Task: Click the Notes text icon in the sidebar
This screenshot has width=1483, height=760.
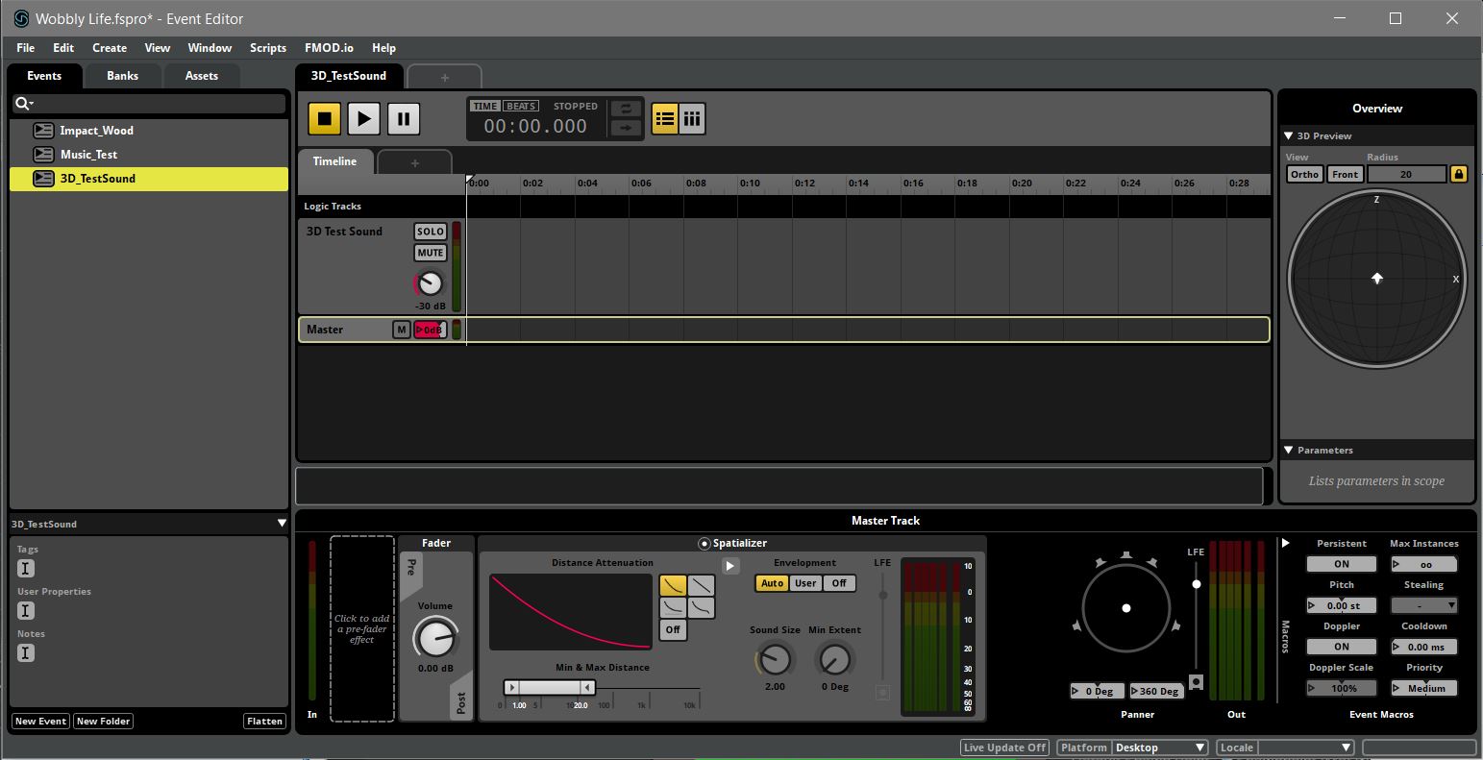Action: coord(26,652)
